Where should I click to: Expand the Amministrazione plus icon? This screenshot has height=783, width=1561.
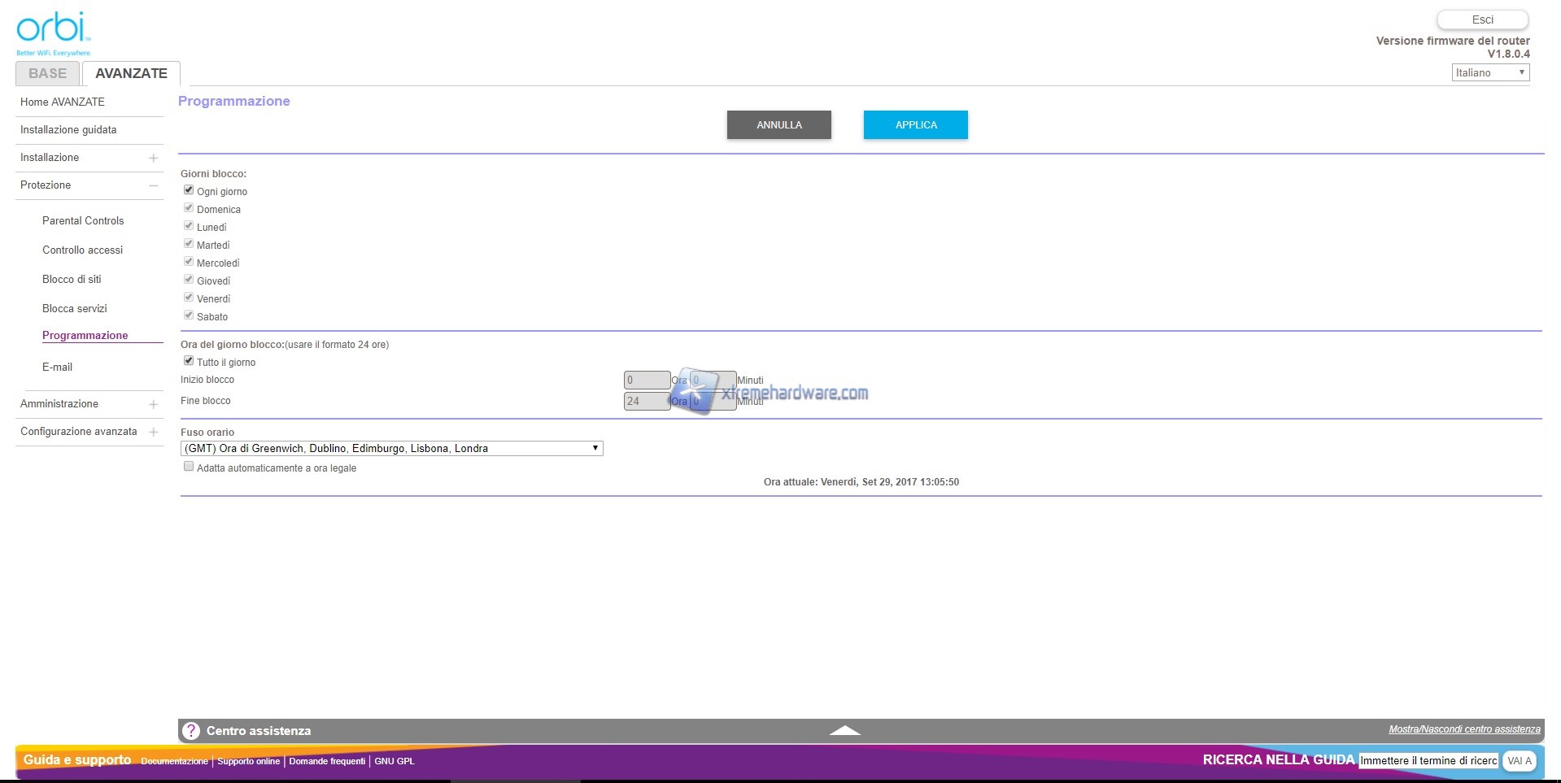point(153,404)
